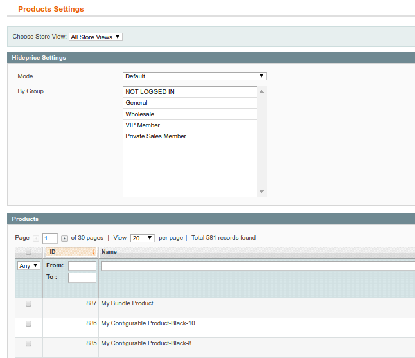The width and height of the screenshot is (415, 358).
Task: Select NOT LOGGED IN group option
Action: coord(190,92)
